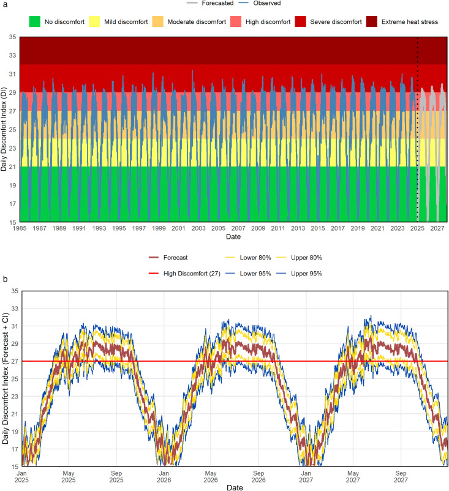Select the "Upper 95%" legend label
Image resolution: width=449 pixels, height=491 pixels.
(306, 274)
